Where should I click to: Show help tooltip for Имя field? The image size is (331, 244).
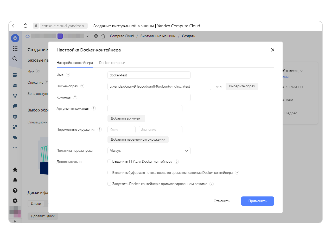click(68, 75)
